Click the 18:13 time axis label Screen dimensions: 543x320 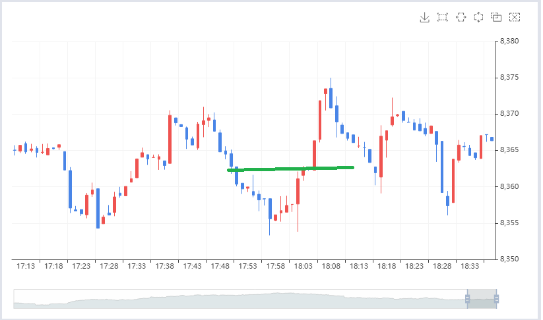pyautogui.click(x=359, y=266)
